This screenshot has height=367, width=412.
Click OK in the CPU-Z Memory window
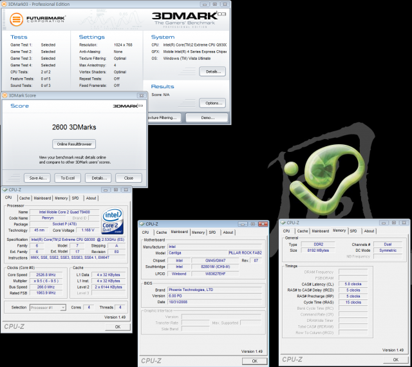coord(395,360)
